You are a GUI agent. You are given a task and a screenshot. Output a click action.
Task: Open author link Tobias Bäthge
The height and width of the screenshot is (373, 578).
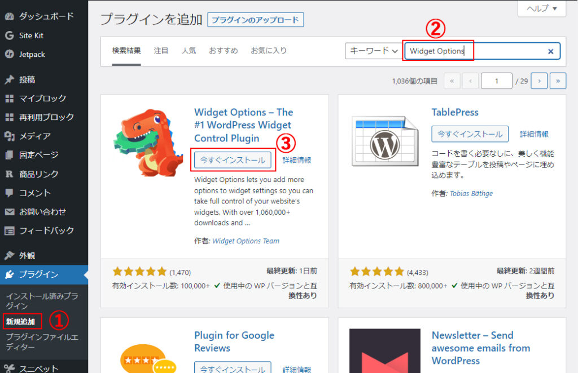coord(471,193)
